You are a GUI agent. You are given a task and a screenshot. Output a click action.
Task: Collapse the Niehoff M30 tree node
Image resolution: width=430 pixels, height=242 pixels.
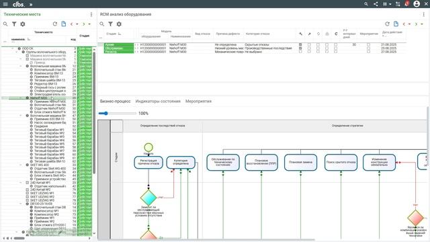(21, 97)
